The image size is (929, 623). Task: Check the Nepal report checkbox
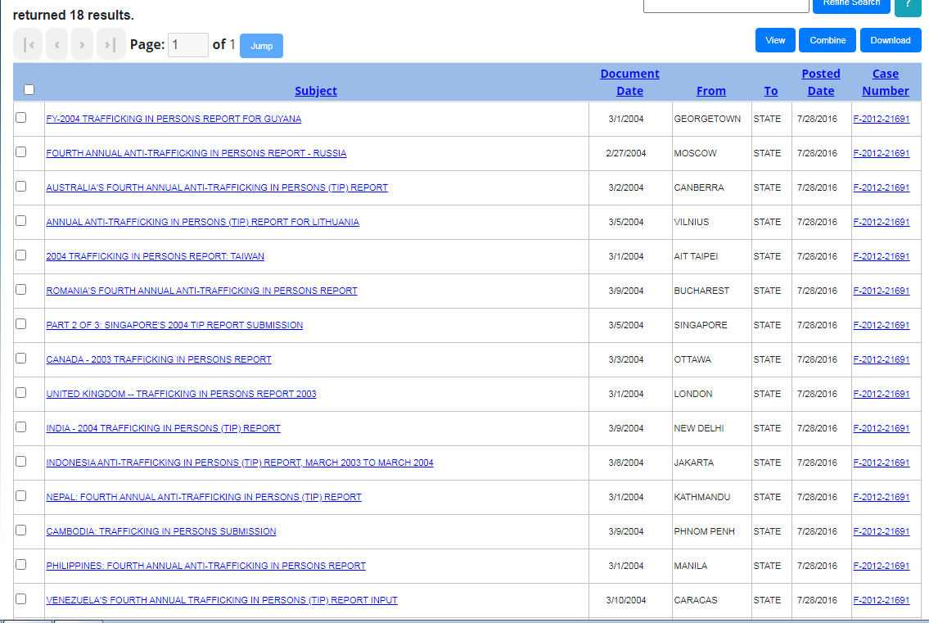coord(21,495)
